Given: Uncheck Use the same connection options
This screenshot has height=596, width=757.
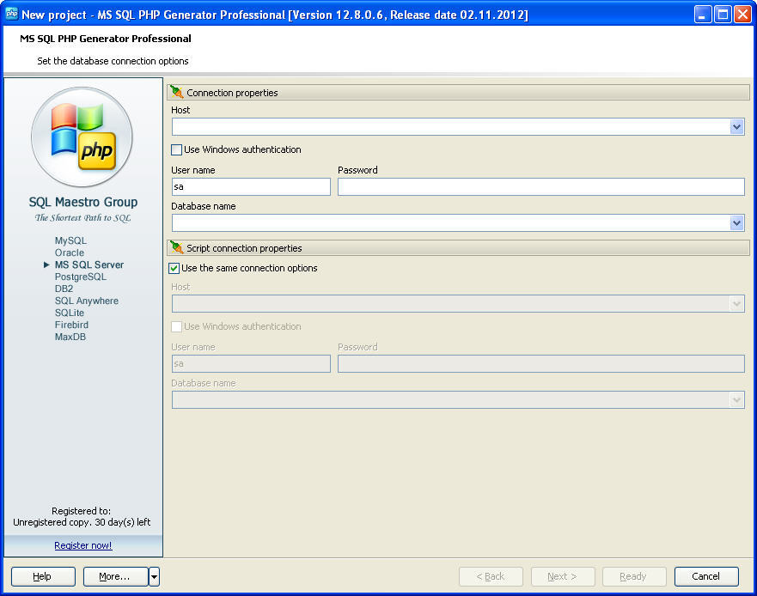Looking at the screenshot, I should (174, 268).
